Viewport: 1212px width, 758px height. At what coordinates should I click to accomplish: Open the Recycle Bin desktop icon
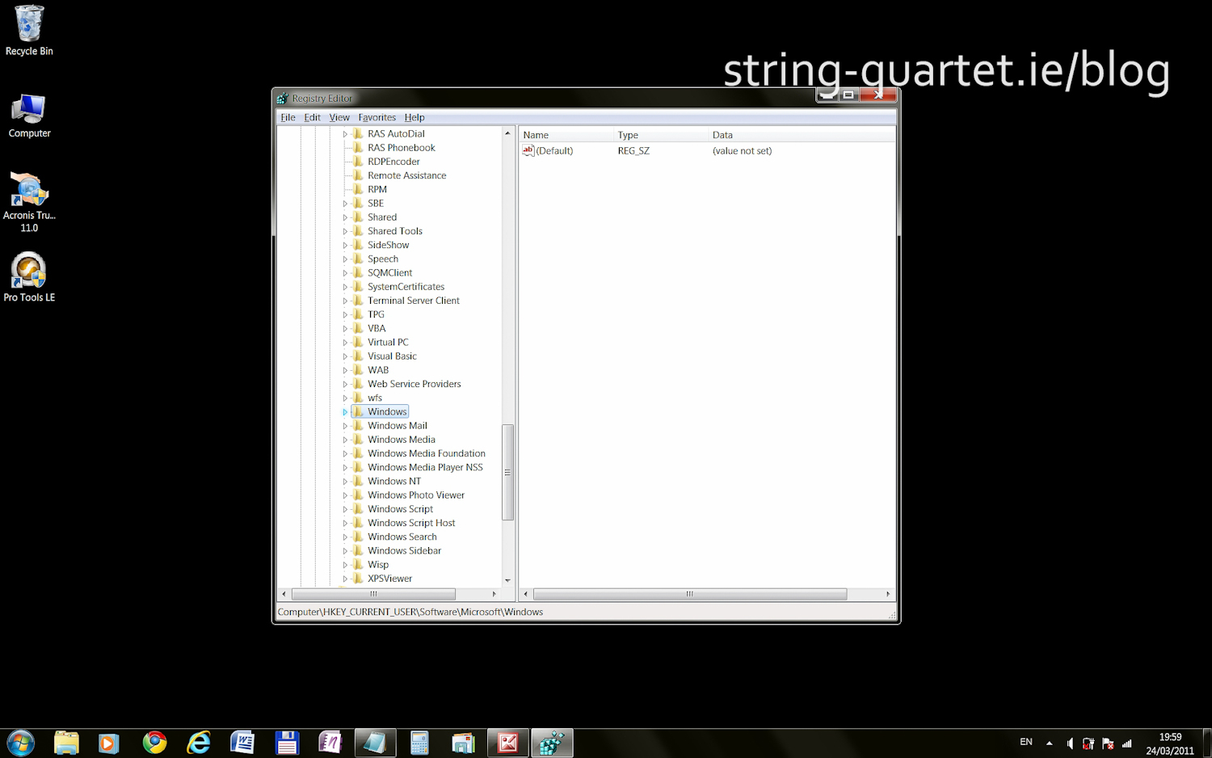pyautogui.click(x=29, y=31)
